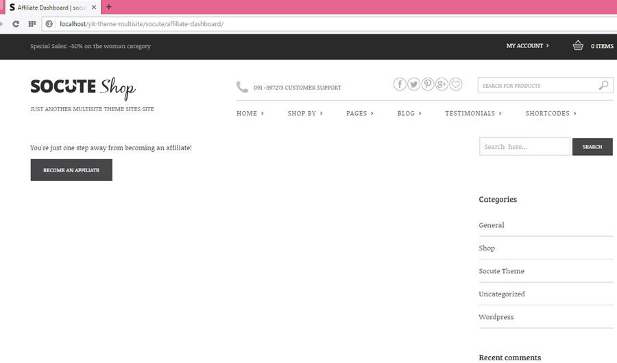Click the Recent comments heading
This screenshot has height=363, width=617.
(x=509, y=358)
